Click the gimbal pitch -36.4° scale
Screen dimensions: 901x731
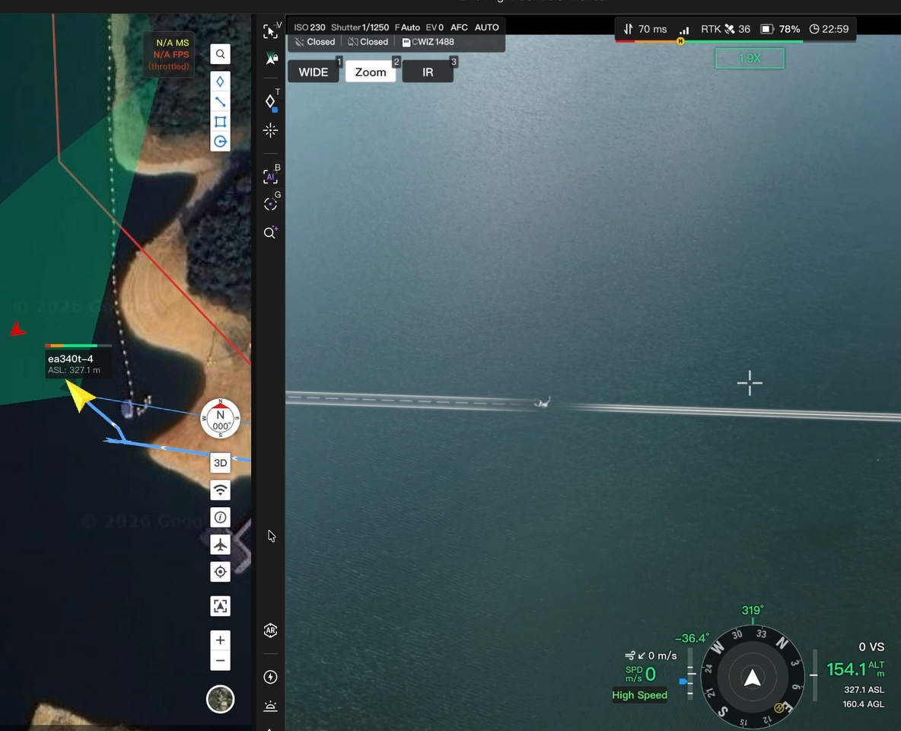click(x=690, y=673)
